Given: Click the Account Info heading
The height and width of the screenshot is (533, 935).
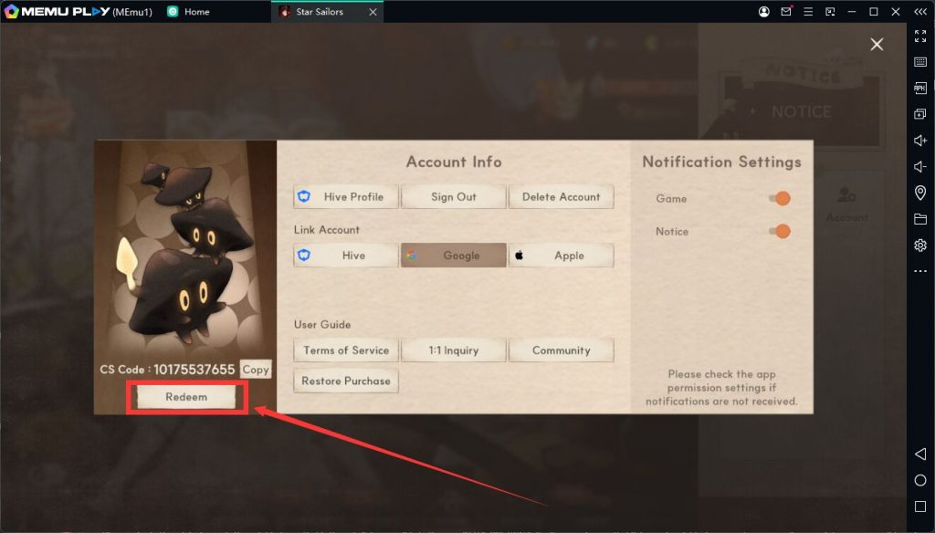Looking at the screenshot, I should [x=454, y=162].
